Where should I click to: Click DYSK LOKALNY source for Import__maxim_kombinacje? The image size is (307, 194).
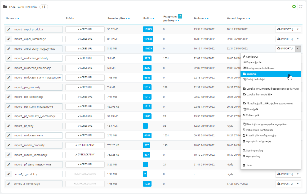point(85,155)
